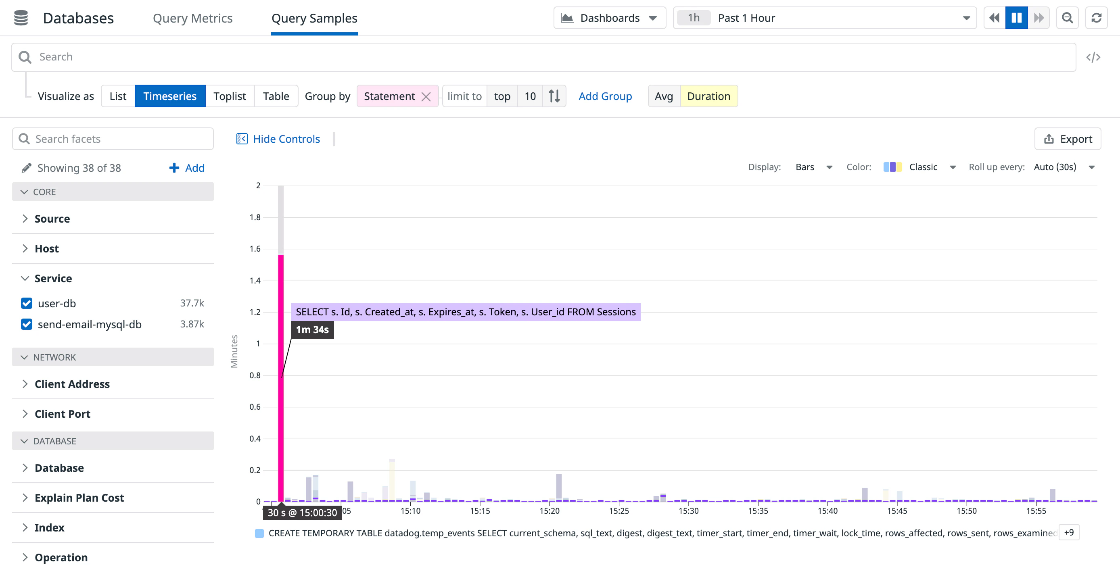Skip forward using the fast-forward icon
Image resolution: width=1120 pixels, height=571 pixels.
[1040, 18]
